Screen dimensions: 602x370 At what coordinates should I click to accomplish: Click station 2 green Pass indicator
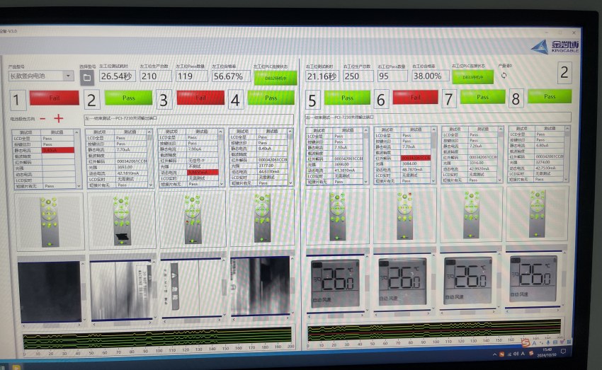pyautogui.click(x=129, y=98)
